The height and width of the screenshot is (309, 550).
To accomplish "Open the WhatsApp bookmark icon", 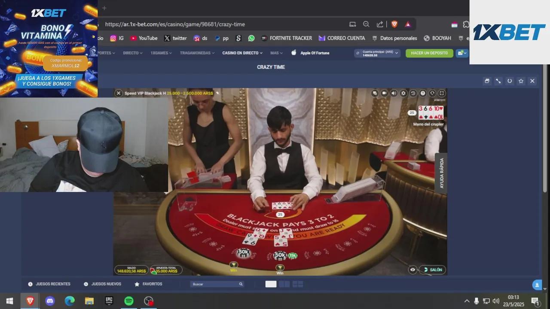I will point(251,38).
